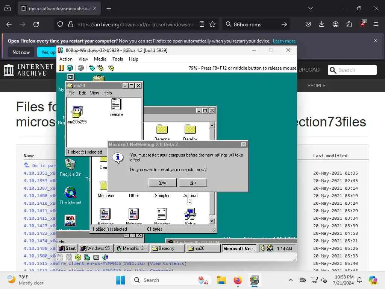Reload the page in Firefox

point(36,24)
